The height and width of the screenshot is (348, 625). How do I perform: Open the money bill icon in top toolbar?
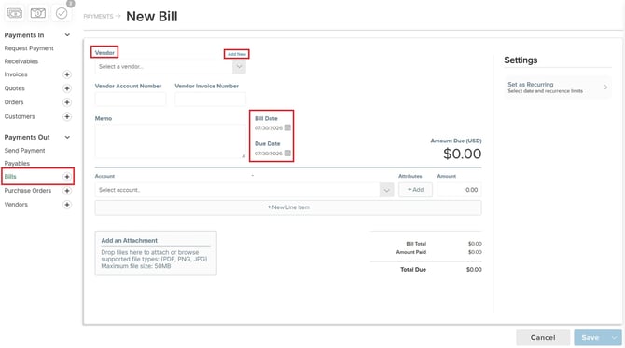(38, 13)
